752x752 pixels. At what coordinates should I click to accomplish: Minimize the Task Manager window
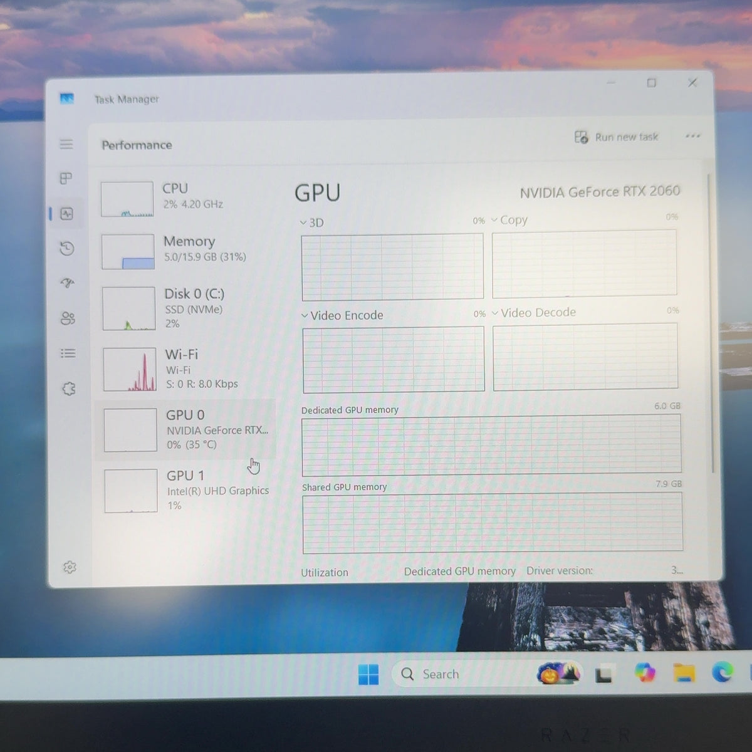click(611, 83)
